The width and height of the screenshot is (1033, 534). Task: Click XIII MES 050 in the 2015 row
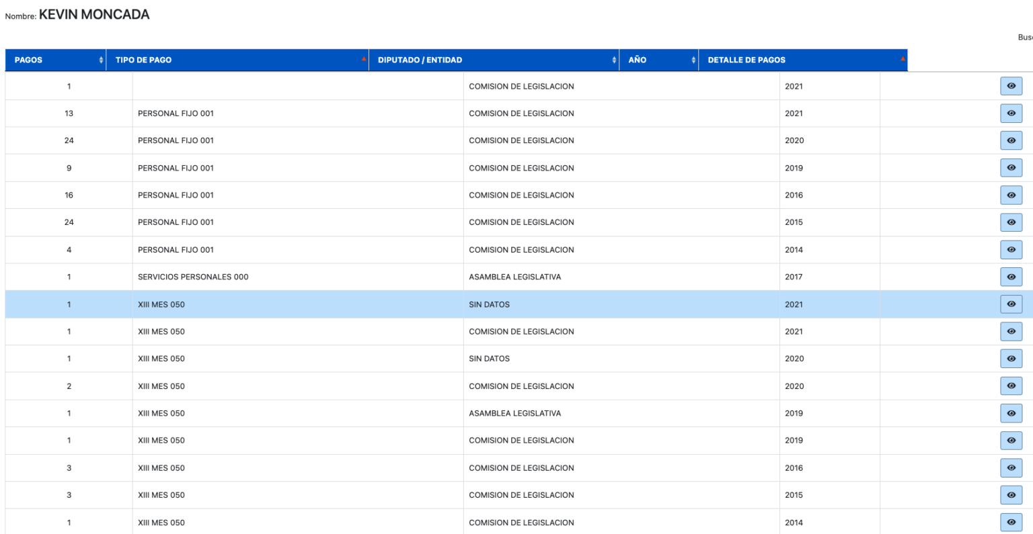[161, 495]
